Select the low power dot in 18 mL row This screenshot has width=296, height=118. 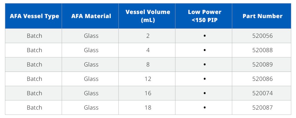click(204, 107)
